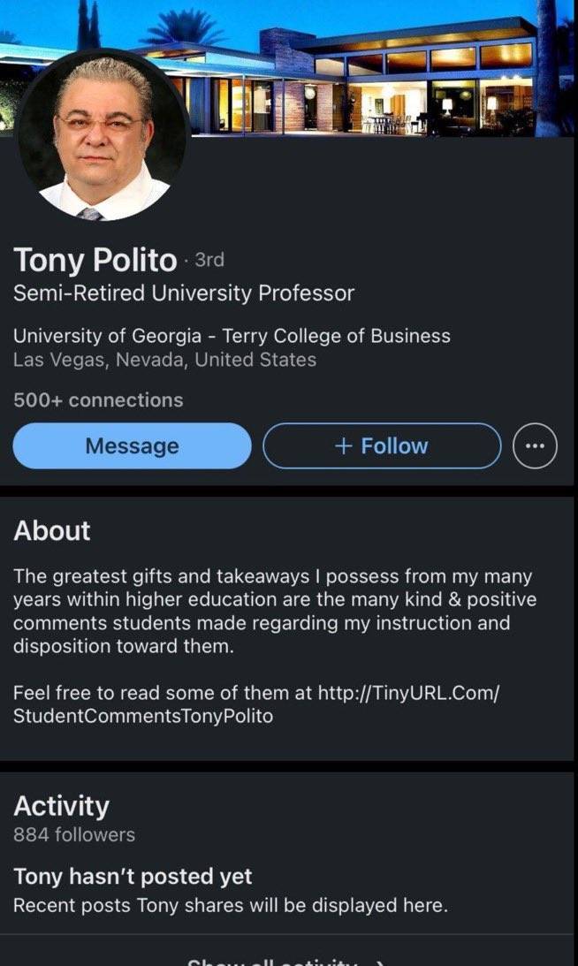Viewport: 578px width, 966px height.
Task: Follow Tony Polito
Action: coord(382,446)
